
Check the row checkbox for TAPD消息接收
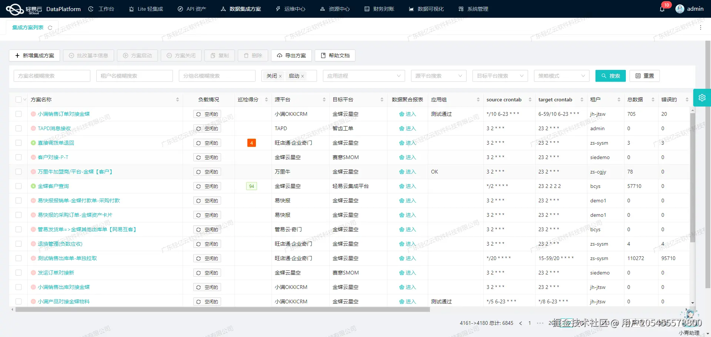[19, 128]
